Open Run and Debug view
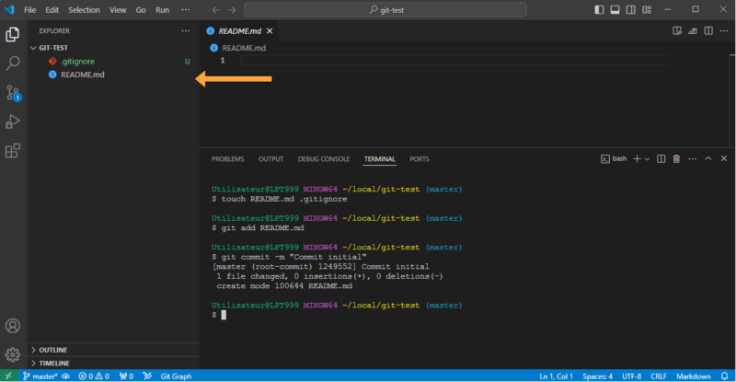The height and width of the screenshot is (382, 736). click(x=13, y=122)
